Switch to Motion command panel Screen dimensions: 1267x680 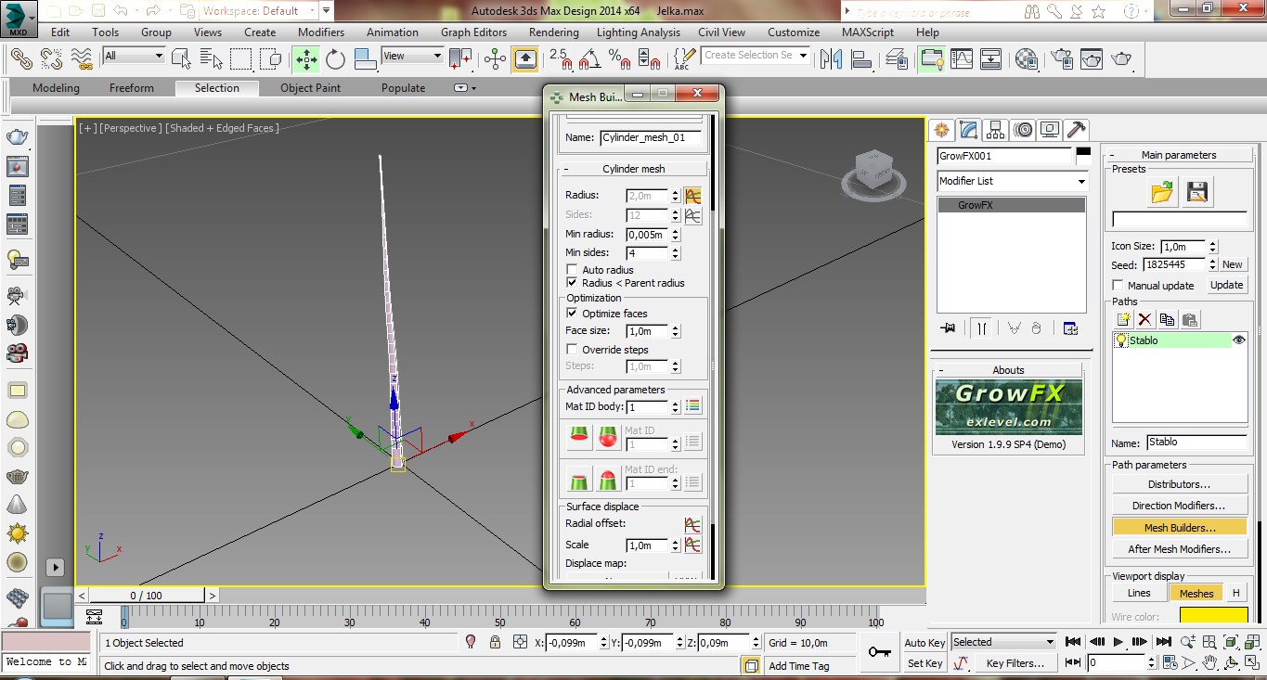coord(1023,130)
